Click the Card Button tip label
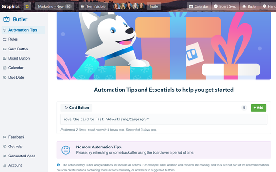Screen dimensions: 276x172 [76, 108]
